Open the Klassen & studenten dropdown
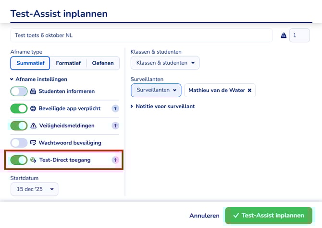The width and height of the screenshot is (322, 228). [165, 63]
